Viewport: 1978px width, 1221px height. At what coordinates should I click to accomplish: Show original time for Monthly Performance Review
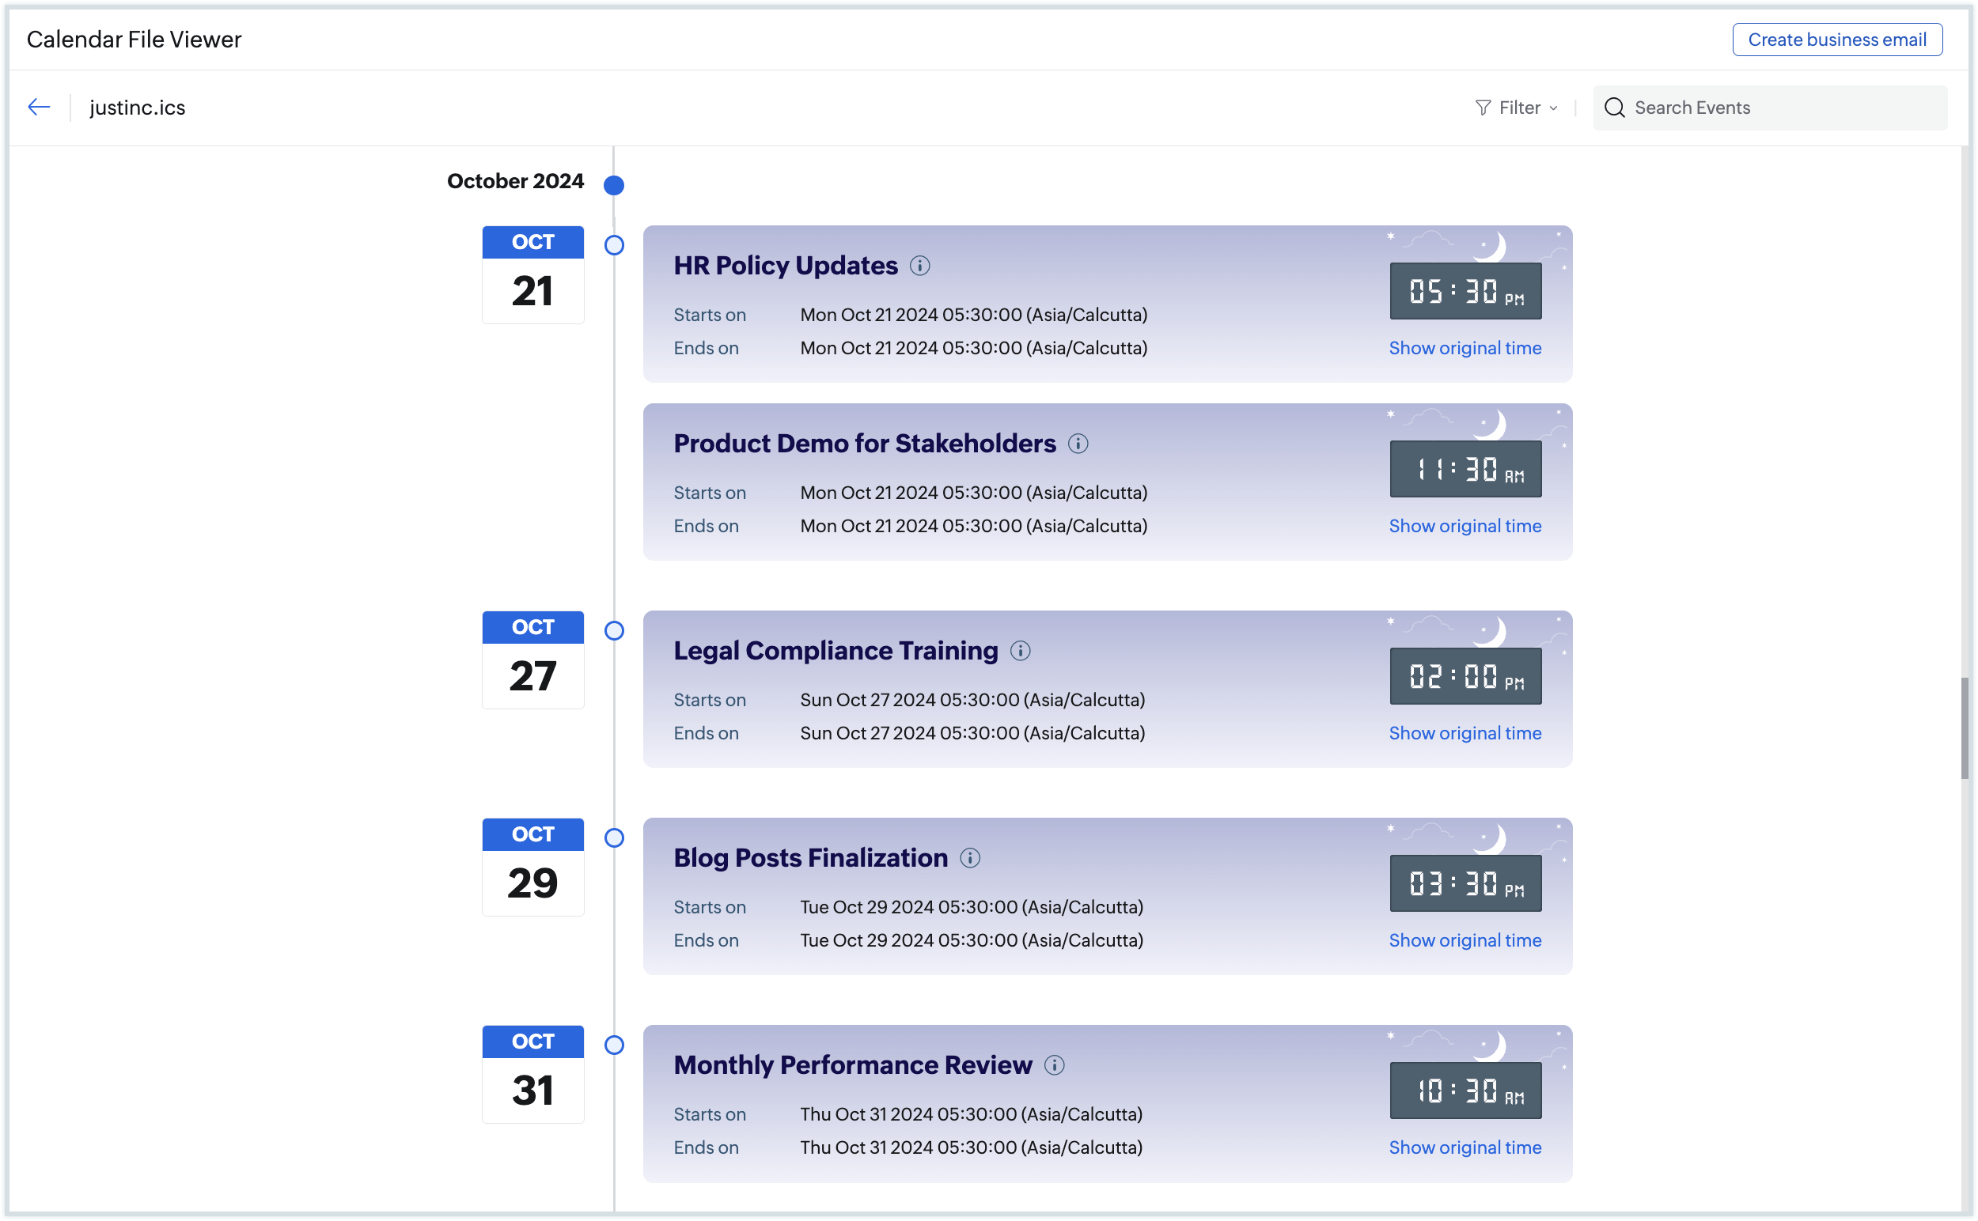[x=1464, y=1147]
